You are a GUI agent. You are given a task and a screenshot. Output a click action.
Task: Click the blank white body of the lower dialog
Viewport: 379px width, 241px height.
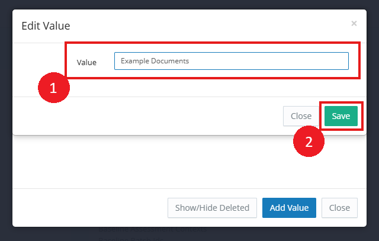pyautogui.click(x=178, y=163)
